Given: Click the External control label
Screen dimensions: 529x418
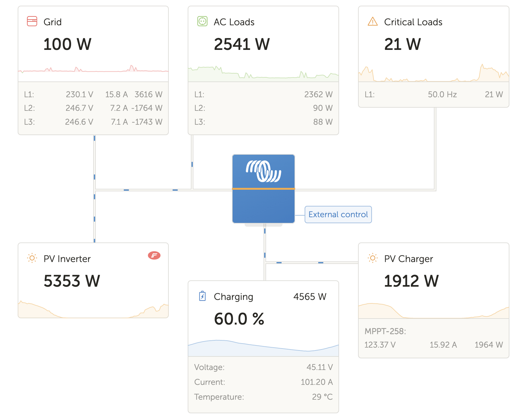Looking at the screenshot, I should tap(338, 215).
